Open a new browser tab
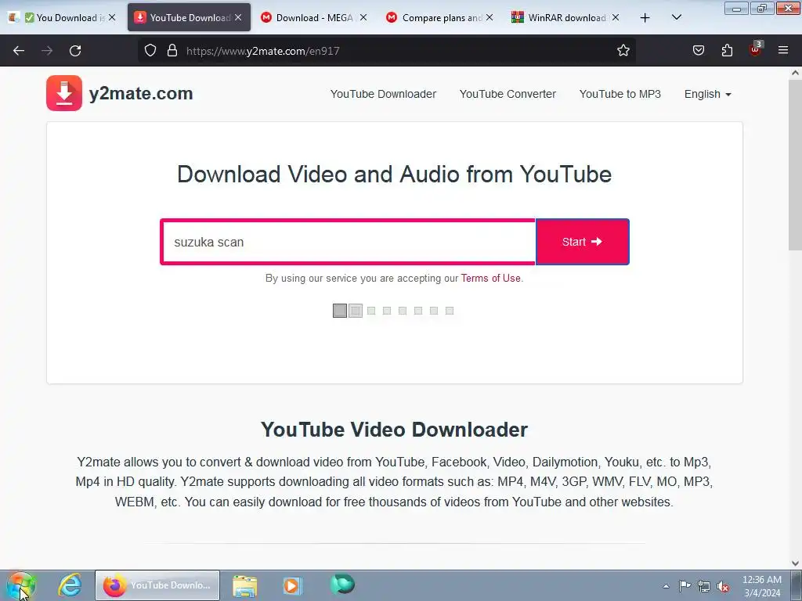This screenshot has width=802, height=601. pos(645,18)
